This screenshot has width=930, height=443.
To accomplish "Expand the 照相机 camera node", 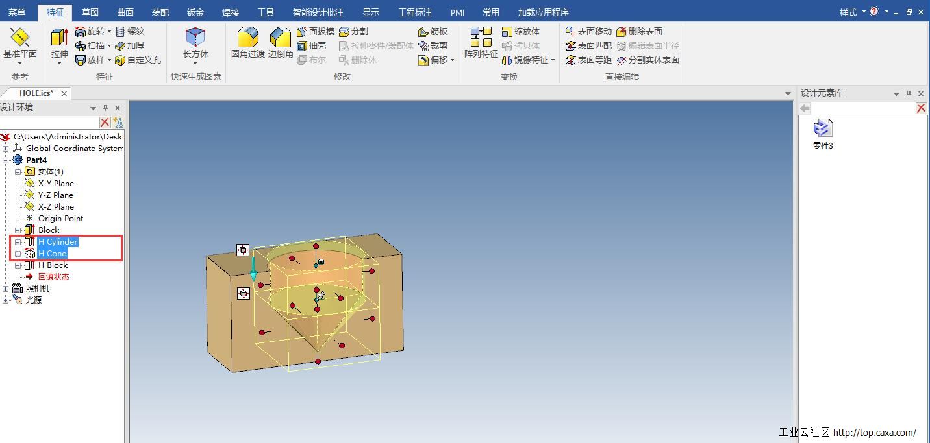I will [6, 289].
